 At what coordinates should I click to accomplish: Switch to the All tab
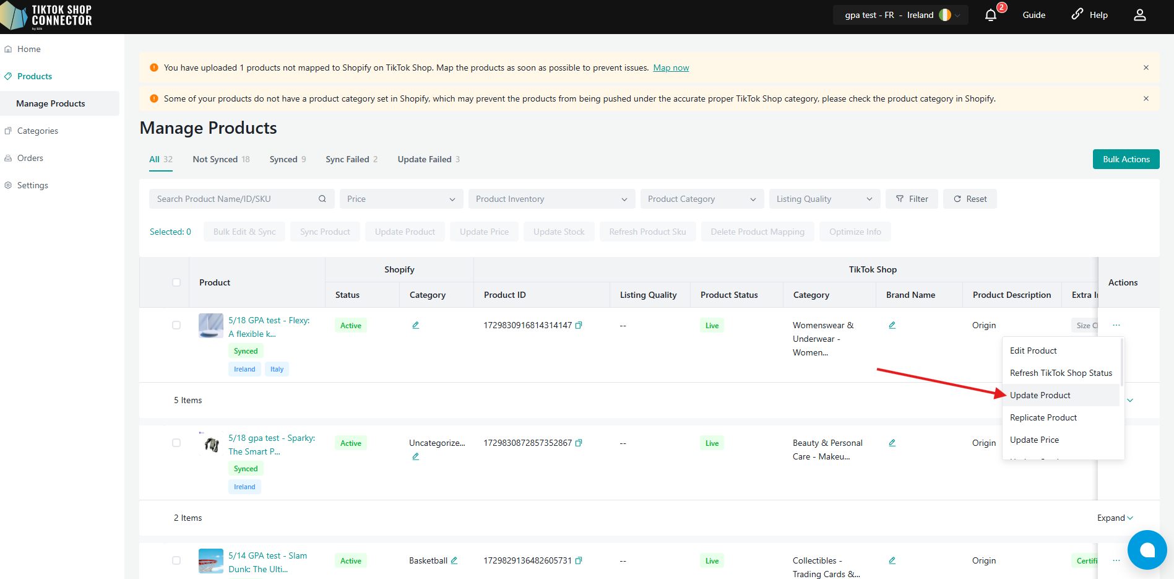[161, 159]
